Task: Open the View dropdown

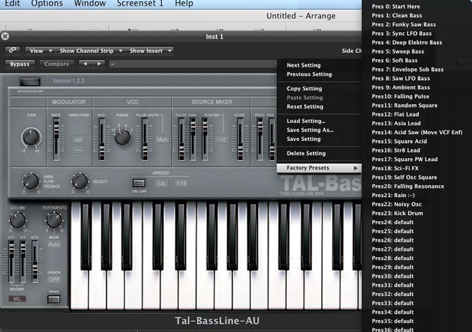Action: click(x=39, y=51)
